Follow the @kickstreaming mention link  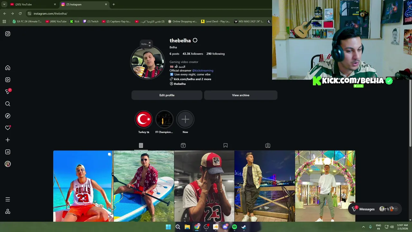pos(202,71)
